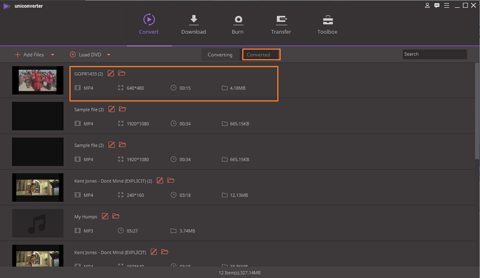480x278 pixels.
Task: Select the My Humps music note thumbnail
Action: pyautogui.click(x=38, y=223)
